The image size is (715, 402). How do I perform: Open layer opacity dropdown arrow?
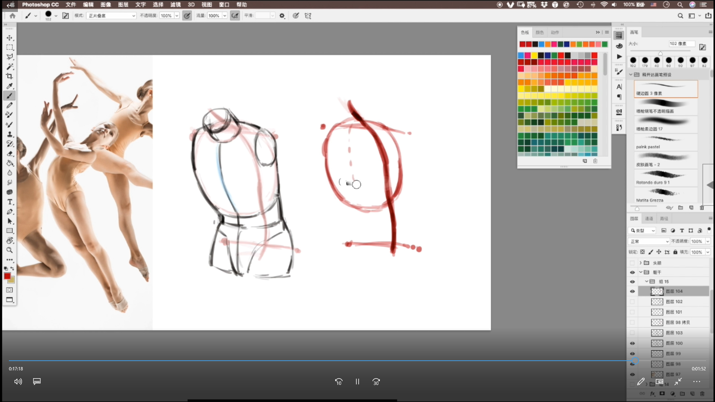[708, 241]
